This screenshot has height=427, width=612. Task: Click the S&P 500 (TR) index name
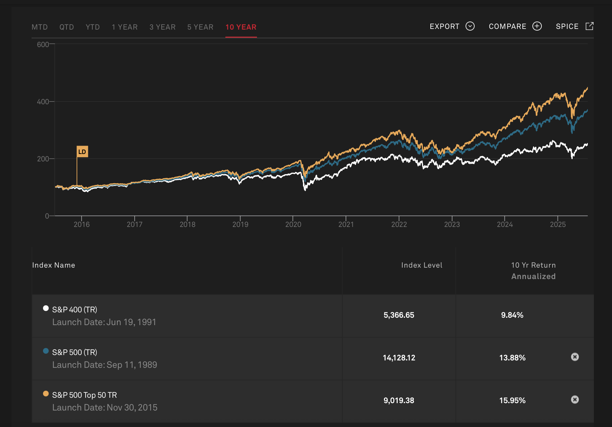click(75, 352)
